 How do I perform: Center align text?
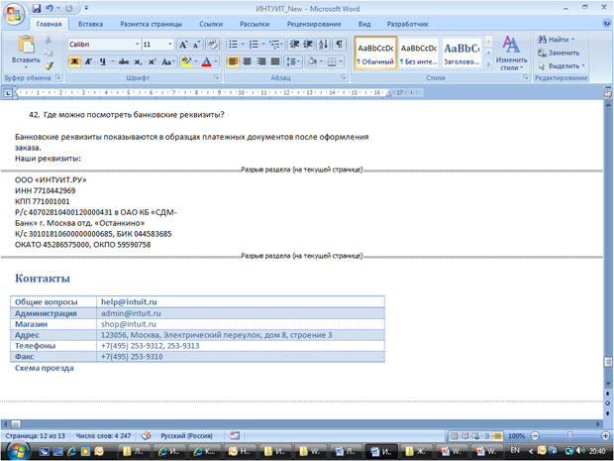tap(248, 61)
